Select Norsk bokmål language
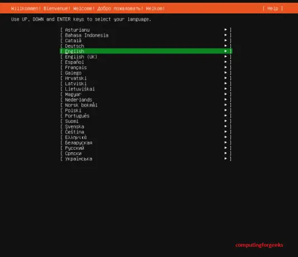 tap(146, 105)
